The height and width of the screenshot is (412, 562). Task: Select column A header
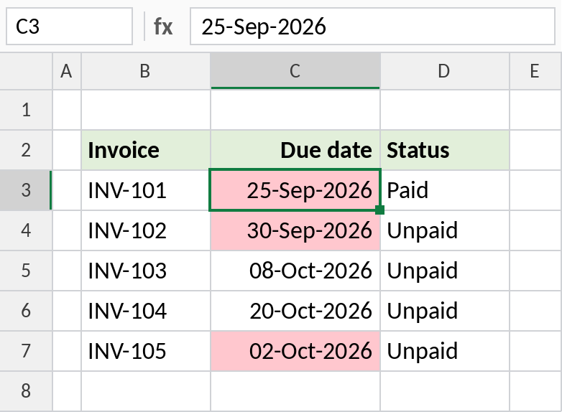pyautogui.click(x=67, y=71)
